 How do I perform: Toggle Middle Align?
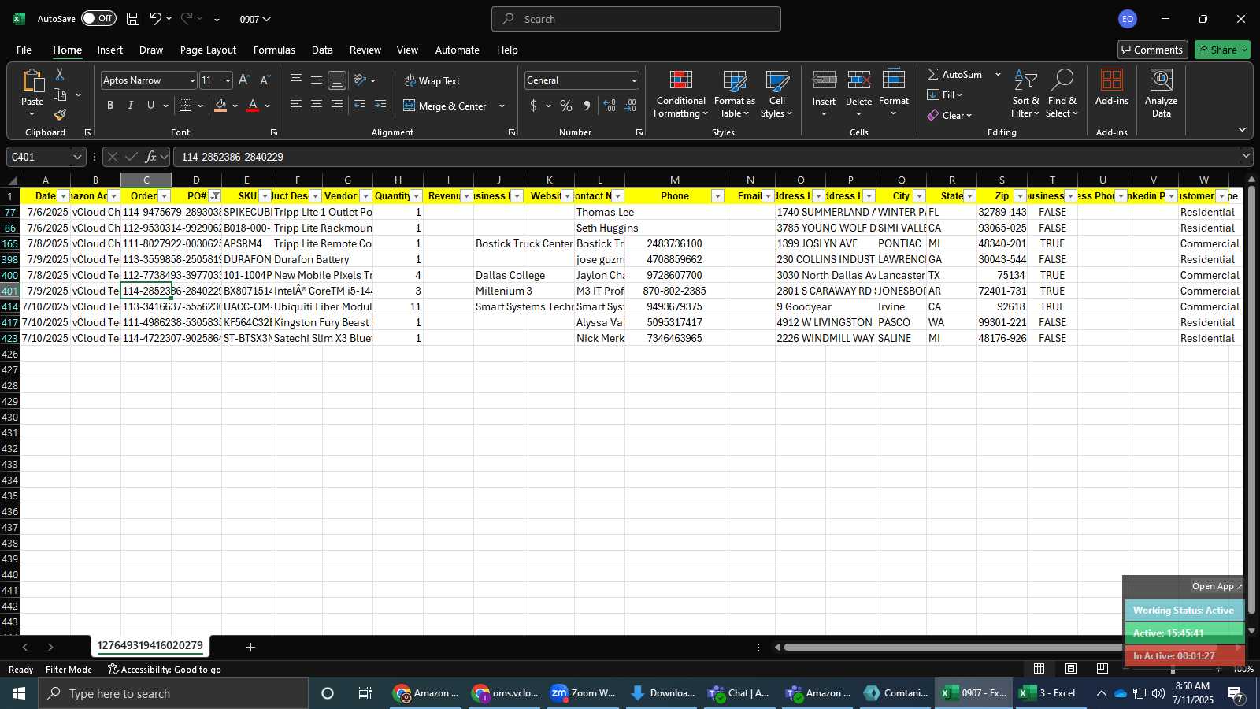click(x=317, y=80)
